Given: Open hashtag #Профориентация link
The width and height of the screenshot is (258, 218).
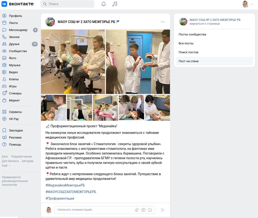Looking at the screenshot, I should [x=60, y=199].
